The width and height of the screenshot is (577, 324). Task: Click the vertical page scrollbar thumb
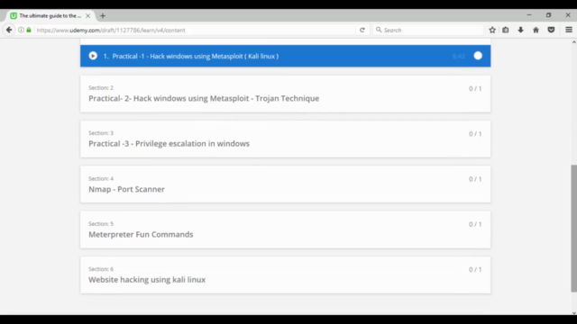click(573, 228)
